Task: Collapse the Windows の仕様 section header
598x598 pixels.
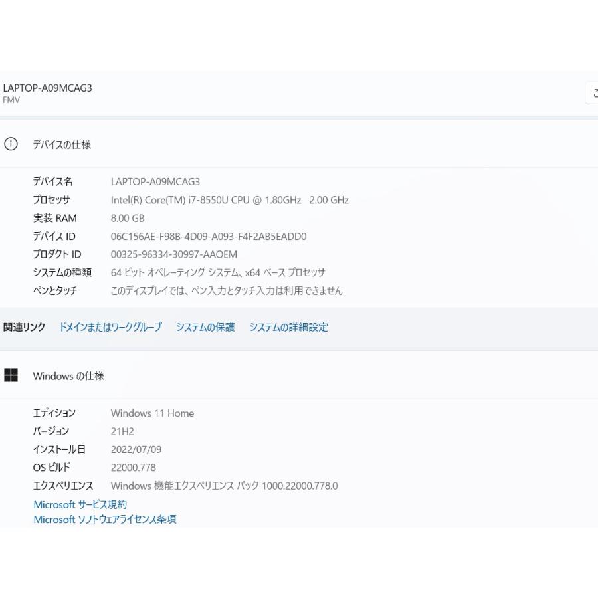Action: [x=68, y=376]
